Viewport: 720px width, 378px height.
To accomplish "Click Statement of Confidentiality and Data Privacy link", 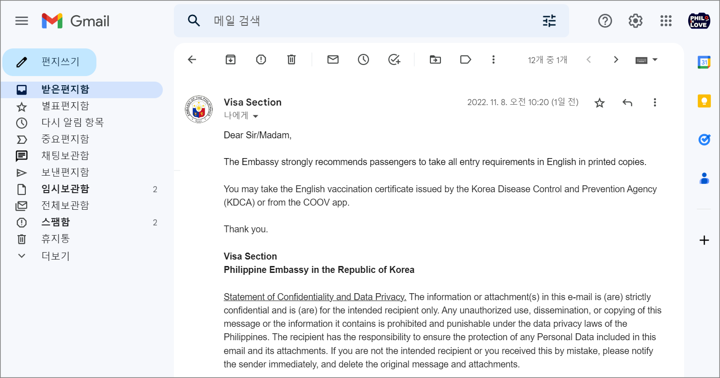I will [315, 297].
